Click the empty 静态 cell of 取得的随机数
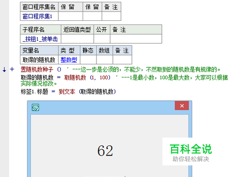 tap(88, 60)
